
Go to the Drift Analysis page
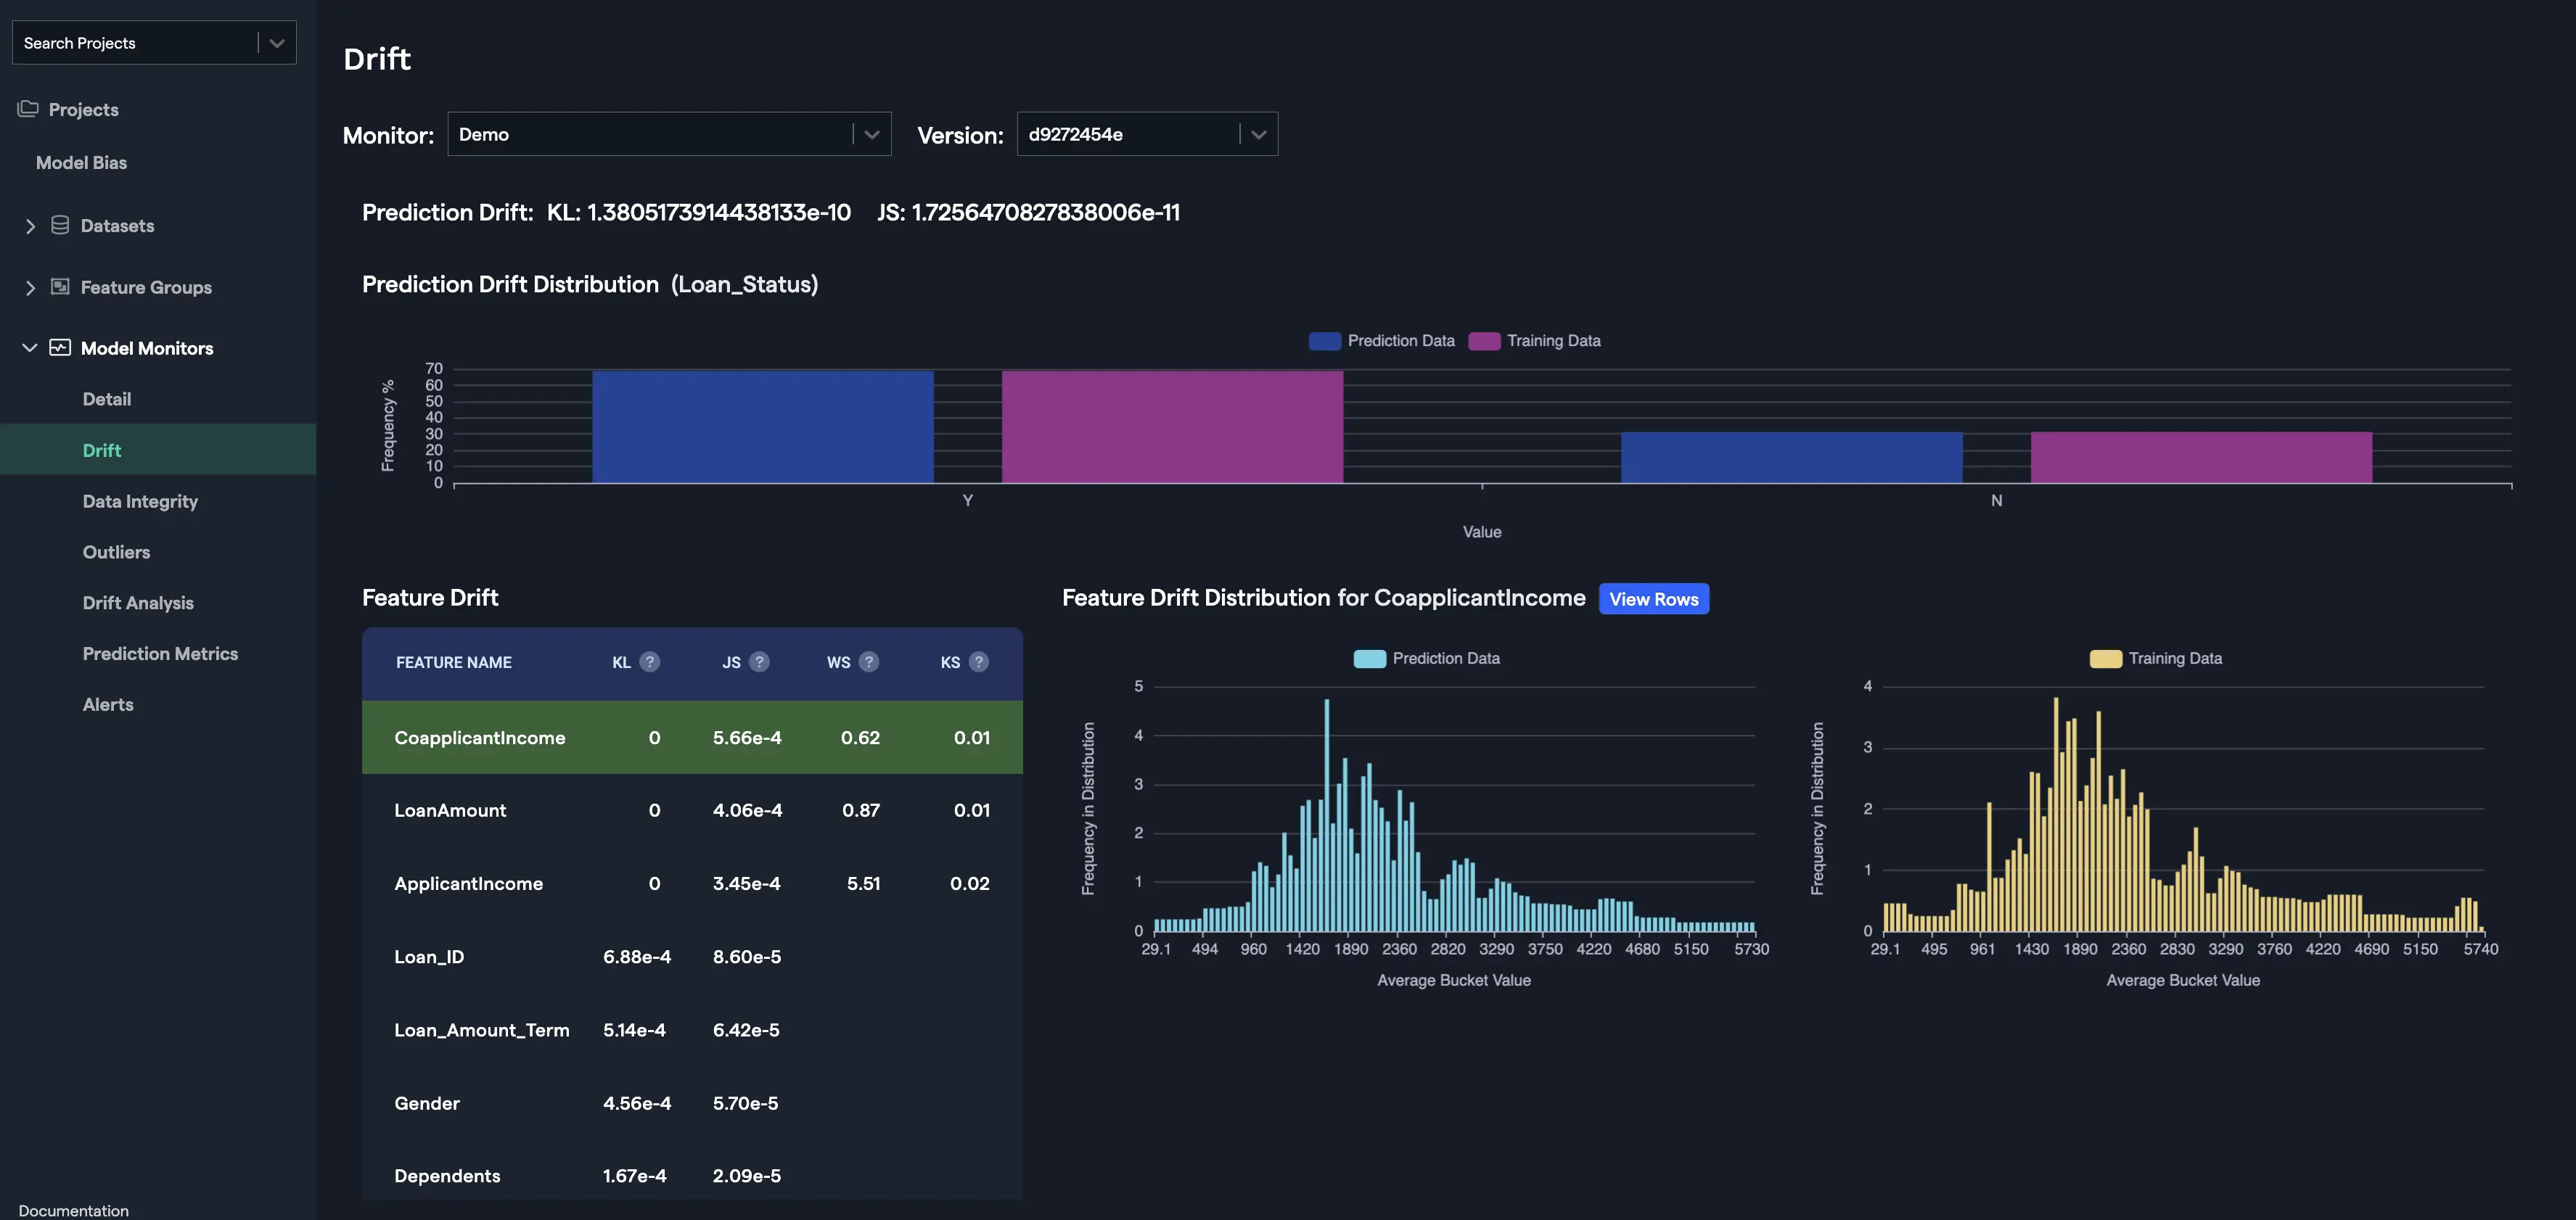point(138,603)
